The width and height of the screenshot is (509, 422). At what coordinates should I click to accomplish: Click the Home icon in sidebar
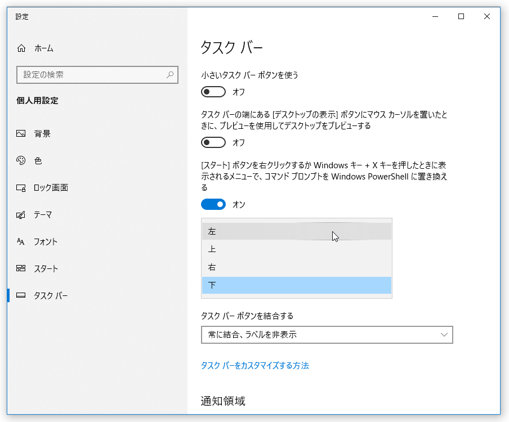point(21,48)
